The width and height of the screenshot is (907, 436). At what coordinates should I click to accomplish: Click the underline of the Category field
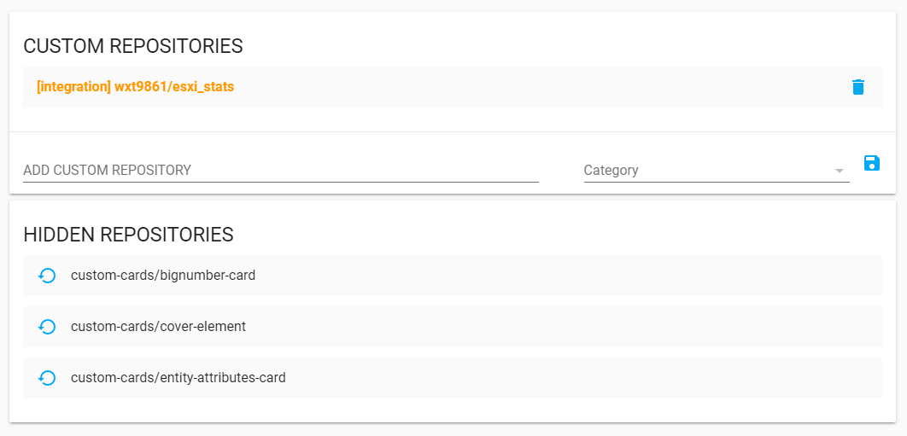pyautogui.click(x=716, y=181)
